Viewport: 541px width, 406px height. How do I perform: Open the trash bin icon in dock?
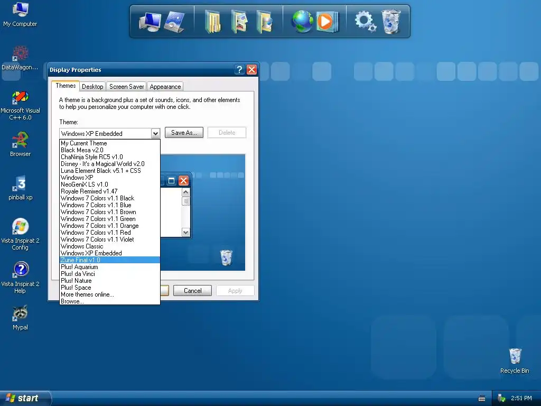click(391, 22)
